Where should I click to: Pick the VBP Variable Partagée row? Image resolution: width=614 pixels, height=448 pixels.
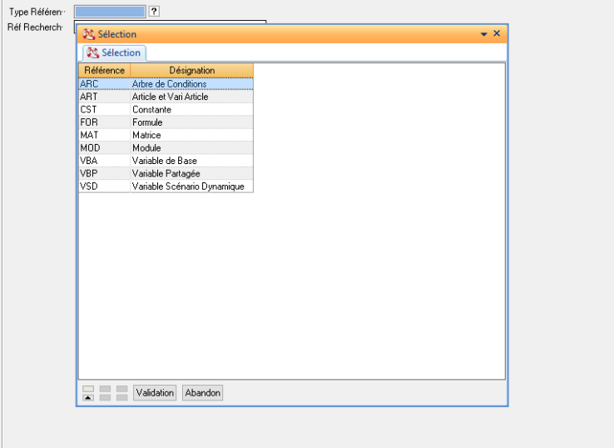166,173
